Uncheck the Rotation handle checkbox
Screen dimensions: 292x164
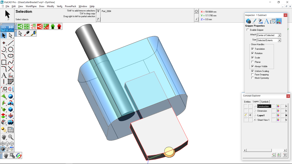point(252,53)
